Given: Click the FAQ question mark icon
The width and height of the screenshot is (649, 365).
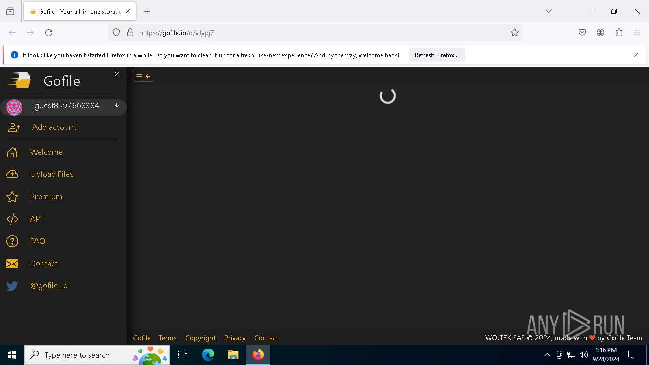Looking at the screenshot, I should coord(12,241).
